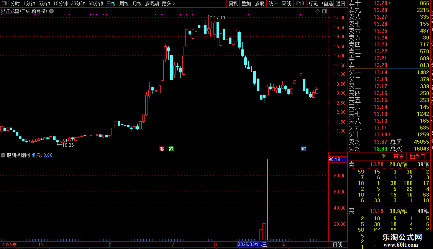The image size is (433, 249).
Task: Select the 2026/03/11 date marker
Action: click(x=252, y=244)
